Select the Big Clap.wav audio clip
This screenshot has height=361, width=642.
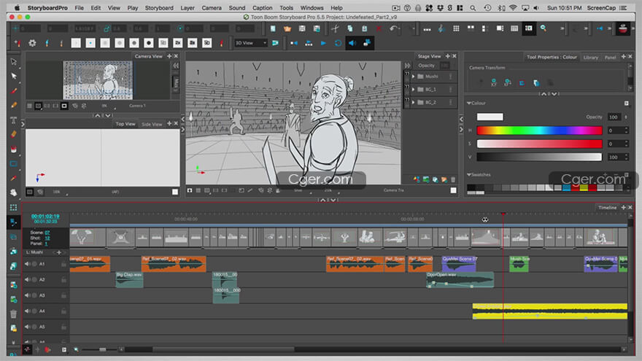coord(129,279)
